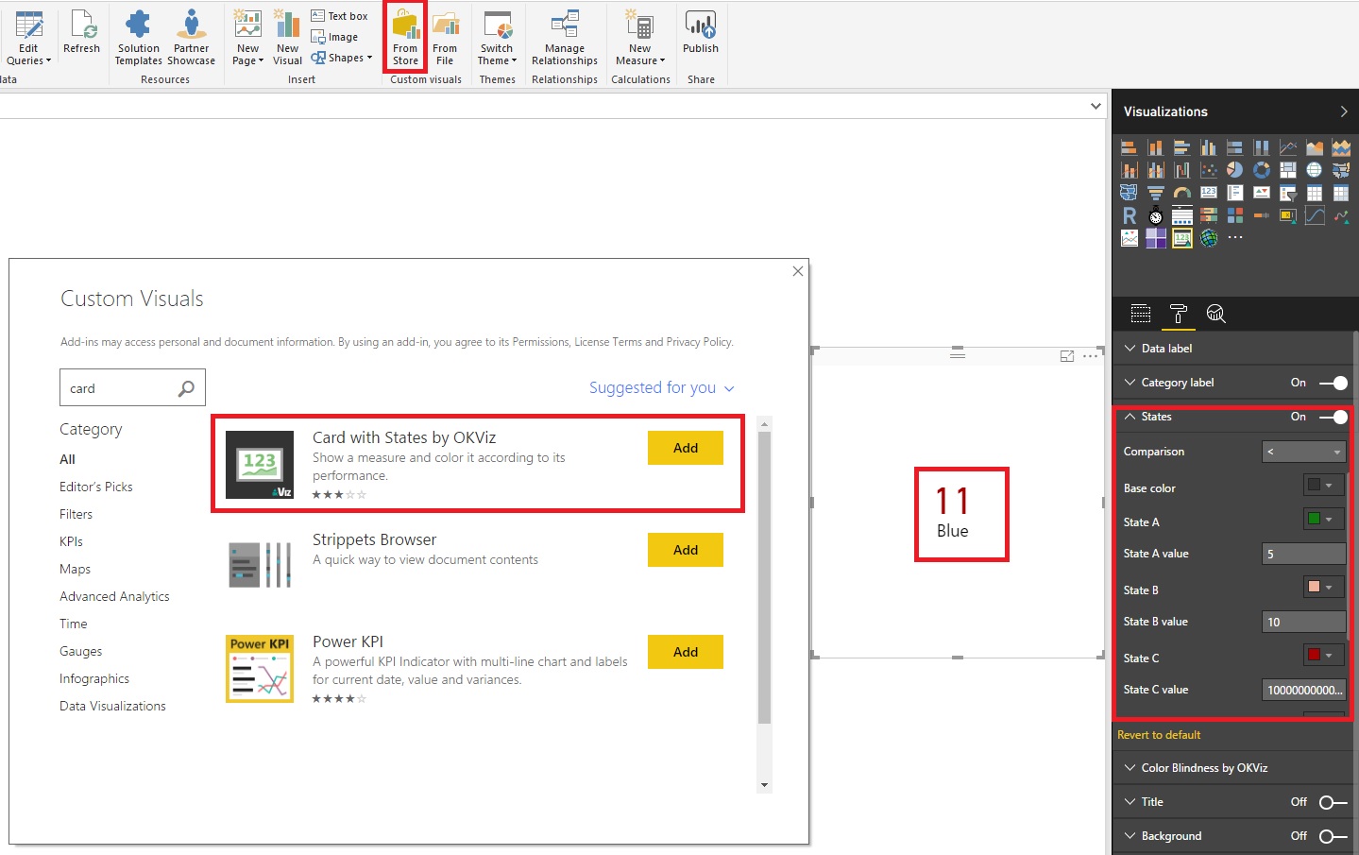Viewport: 1359px width, 855px height.
Task: Click the ellipsis to import a custom visual
Action: pos(1234,238)
